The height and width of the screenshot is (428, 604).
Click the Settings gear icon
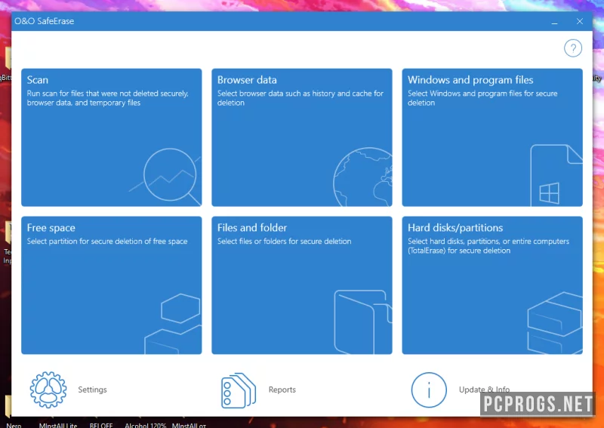tap(48, 390)
